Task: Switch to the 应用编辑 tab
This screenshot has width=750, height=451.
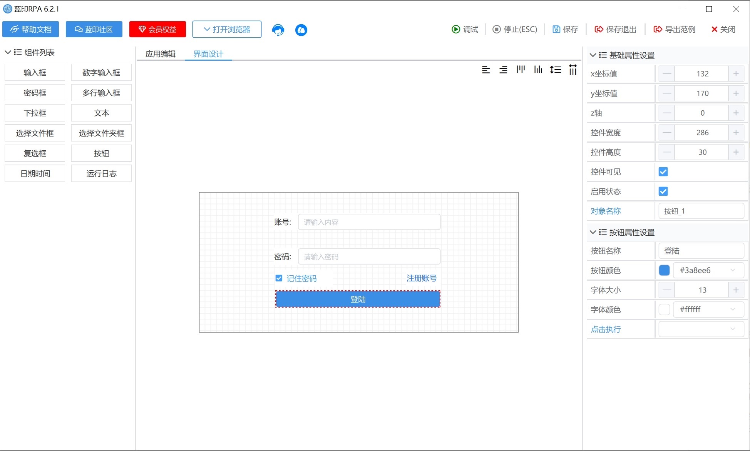Action: coord(161,54)
